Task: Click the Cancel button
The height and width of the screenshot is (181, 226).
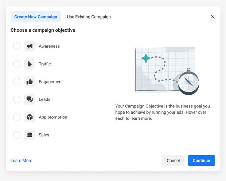Action: (x=173, y=161)
